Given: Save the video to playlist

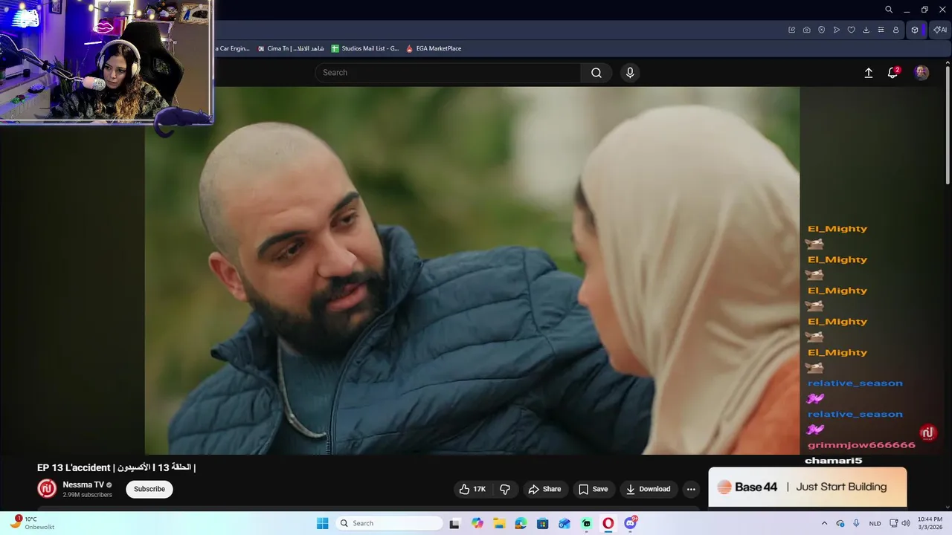Looking at the screenshot, I should click(x=593, y=489).
